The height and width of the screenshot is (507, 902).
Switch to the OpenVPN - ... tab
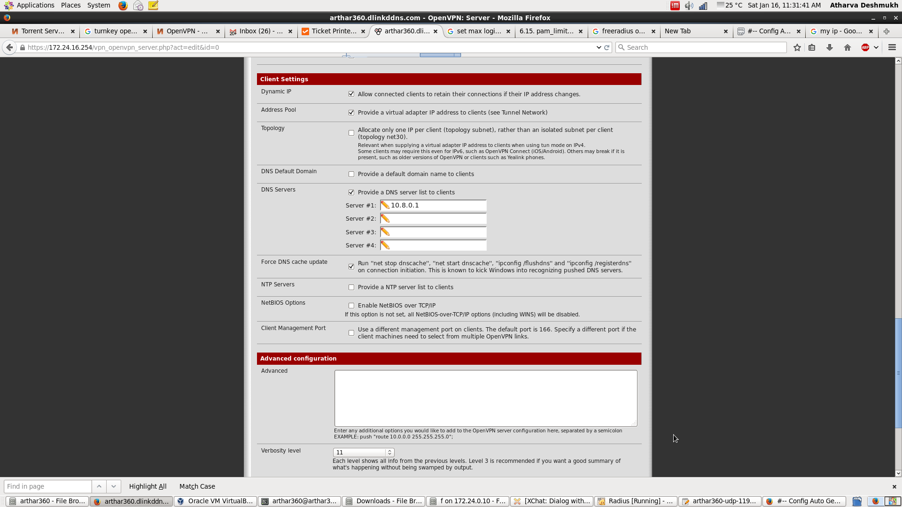(187, 31)
